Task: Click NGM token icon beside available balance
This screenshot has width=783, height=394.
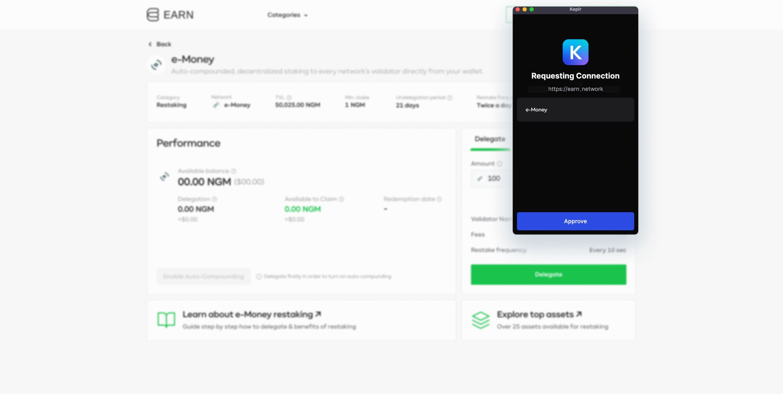Action: [164, 177]
